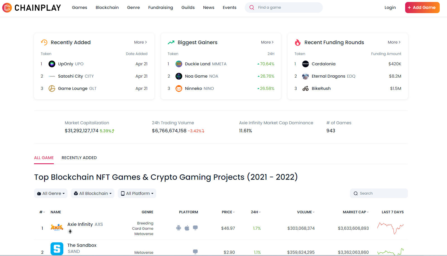
Task: Click the Game Lounge token icon
Action: 52,88
